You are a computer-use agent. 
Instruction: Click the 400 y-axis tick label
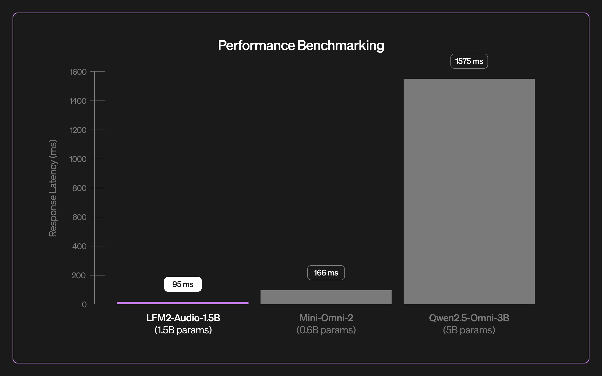point(79,246)
